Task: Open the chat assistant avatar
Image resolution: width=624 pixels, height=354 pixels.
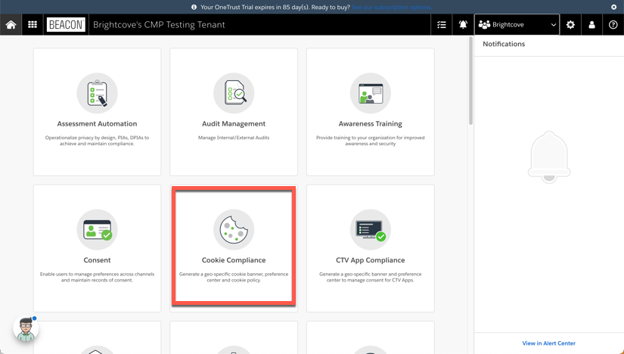Action: click(26, 329)
